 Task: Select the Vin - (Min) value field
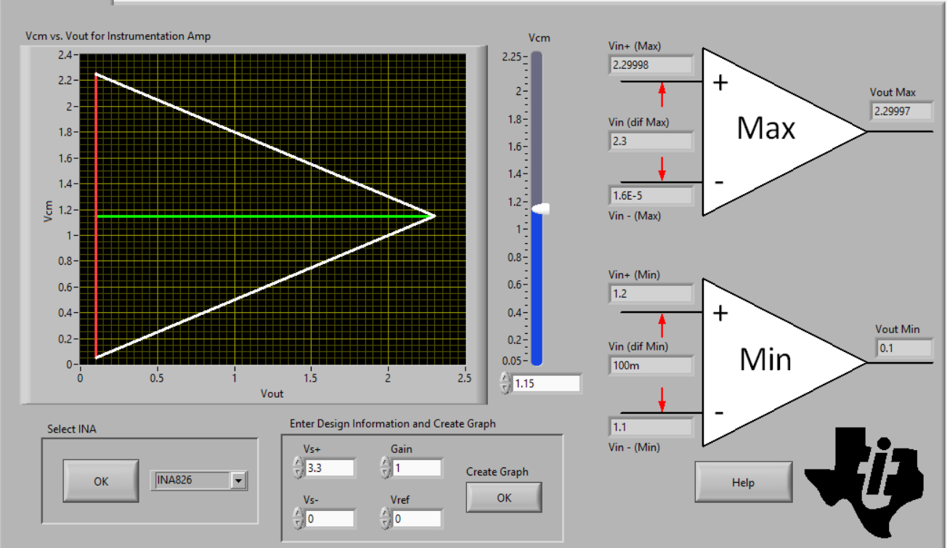pyautogui.click(x=651, y=427)
